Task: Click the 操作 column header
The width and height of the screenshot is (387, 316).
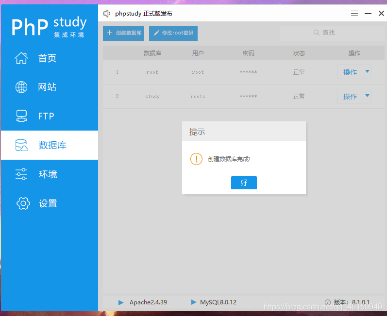Action: tap(354, 53)
